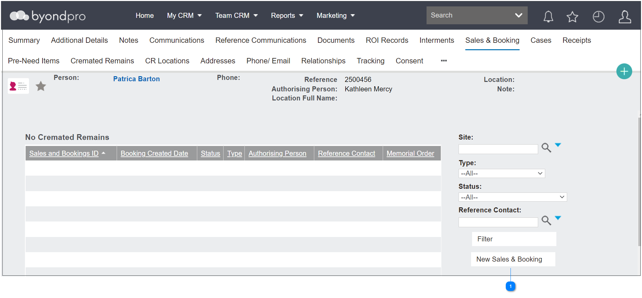Screen dimensions: 642x298
Task: Expand the Team CRM menu
Action: click(x=236, y=16)
